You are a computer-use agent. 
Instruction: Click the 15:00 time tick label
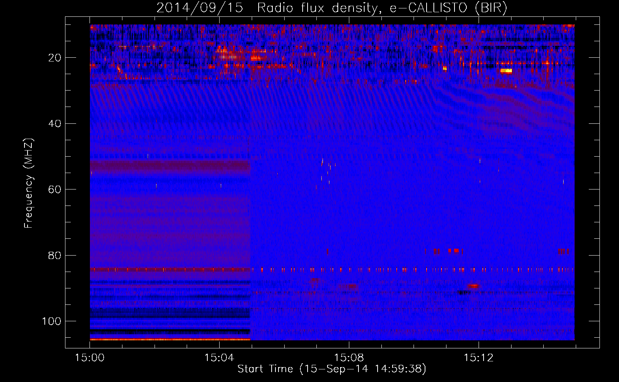click(x=90, y=358)
